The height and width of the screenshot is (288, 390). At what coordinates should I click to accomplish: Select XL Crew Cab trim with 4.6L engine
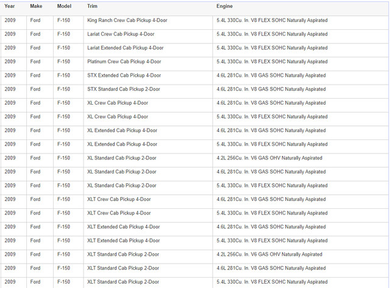[x=118, y=103]
